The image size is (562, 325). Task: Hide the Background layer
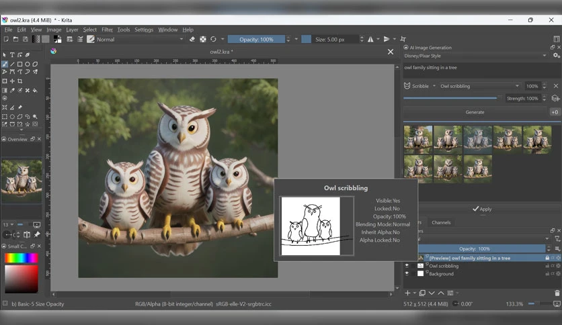pos(407,274)
